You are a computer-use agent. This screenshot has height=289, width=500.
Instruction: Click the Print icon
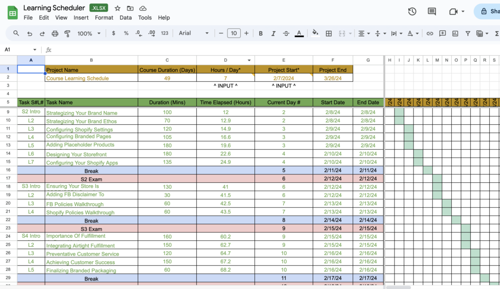click(x=55, y=34)
